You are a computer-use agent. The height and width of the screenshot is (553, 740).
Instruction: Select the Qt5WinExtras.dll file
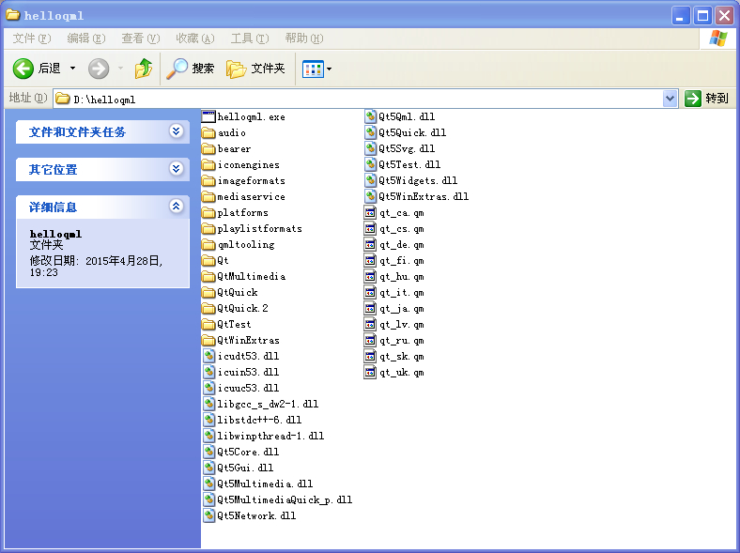(417, 196)
